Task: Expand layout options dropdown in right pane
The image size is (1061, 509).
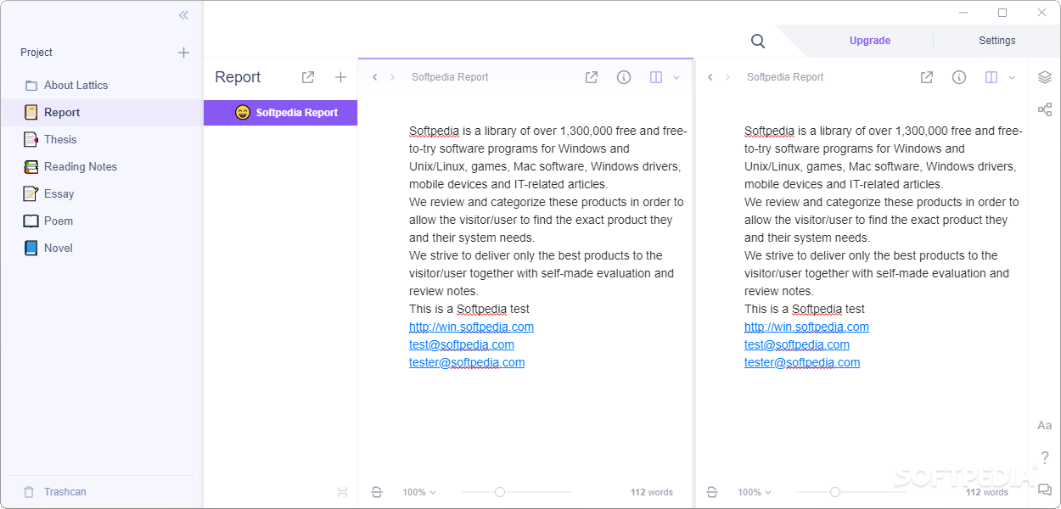Action: 1012,77
